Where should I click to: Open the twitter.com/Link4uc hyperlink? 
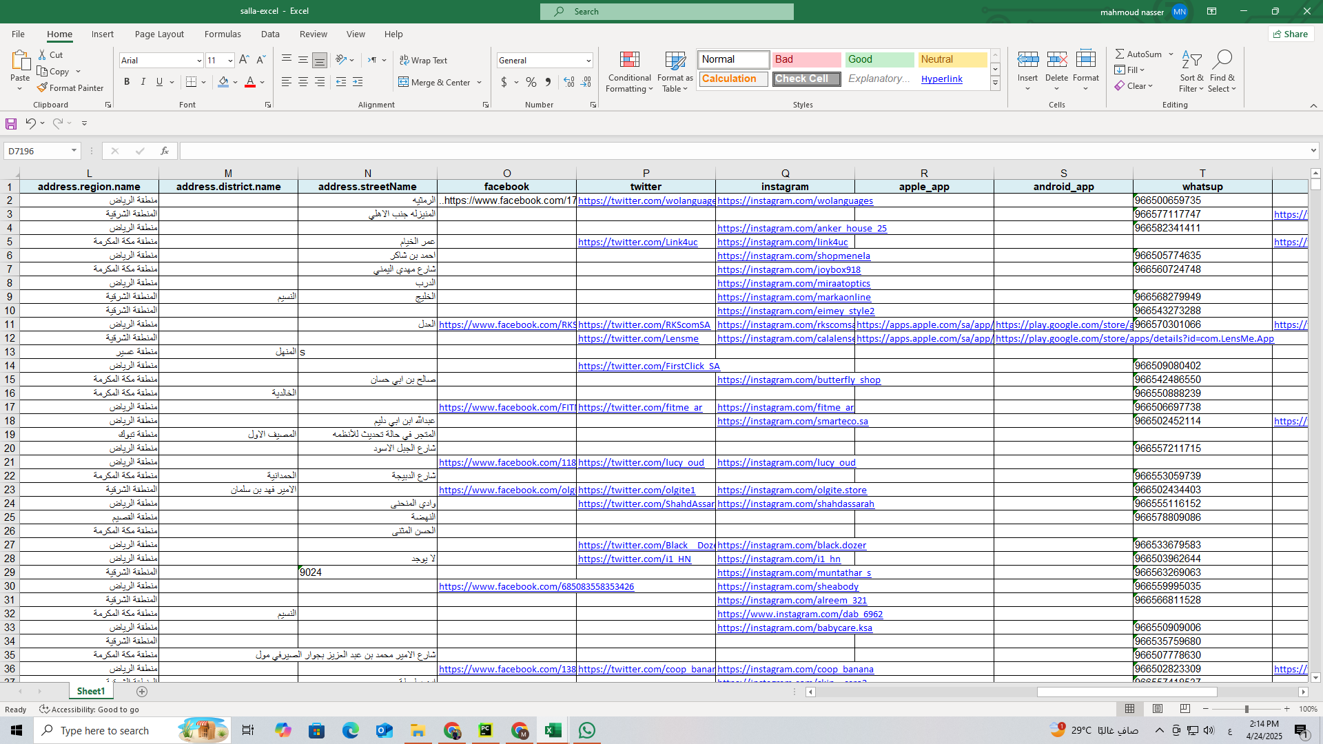click(637, 242)
